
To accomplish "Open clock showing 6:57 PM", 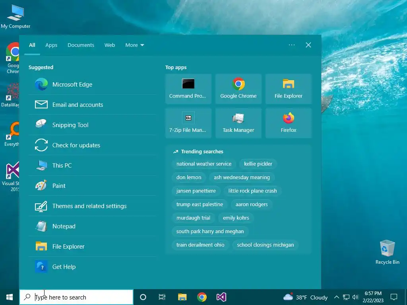I will [x=373, y=297].
